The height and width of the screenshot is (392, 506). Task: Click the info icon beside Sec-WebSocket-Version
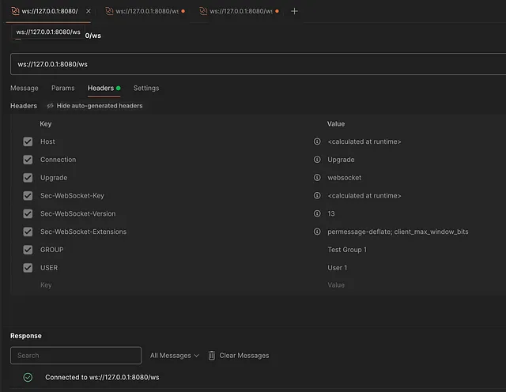[x=317, y=213]
